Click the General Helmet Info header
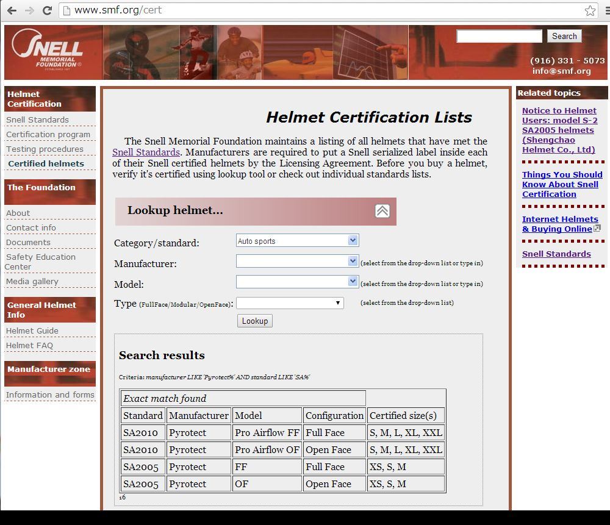The image size is (610, 525). [x=50, y=310]
